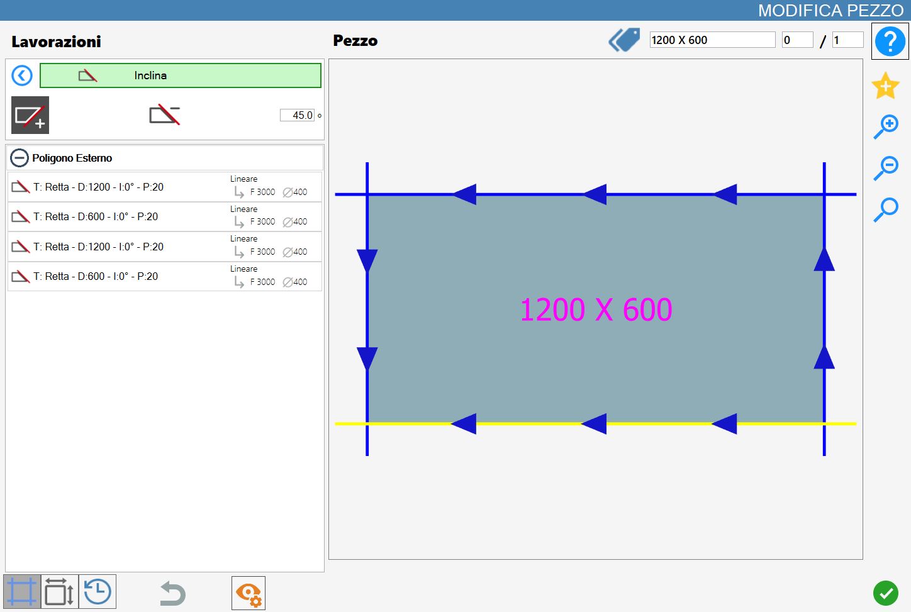Viewport: 911px width, 612px height.
Task: Collapse the Poligono Esterno group
Action: 20,158
